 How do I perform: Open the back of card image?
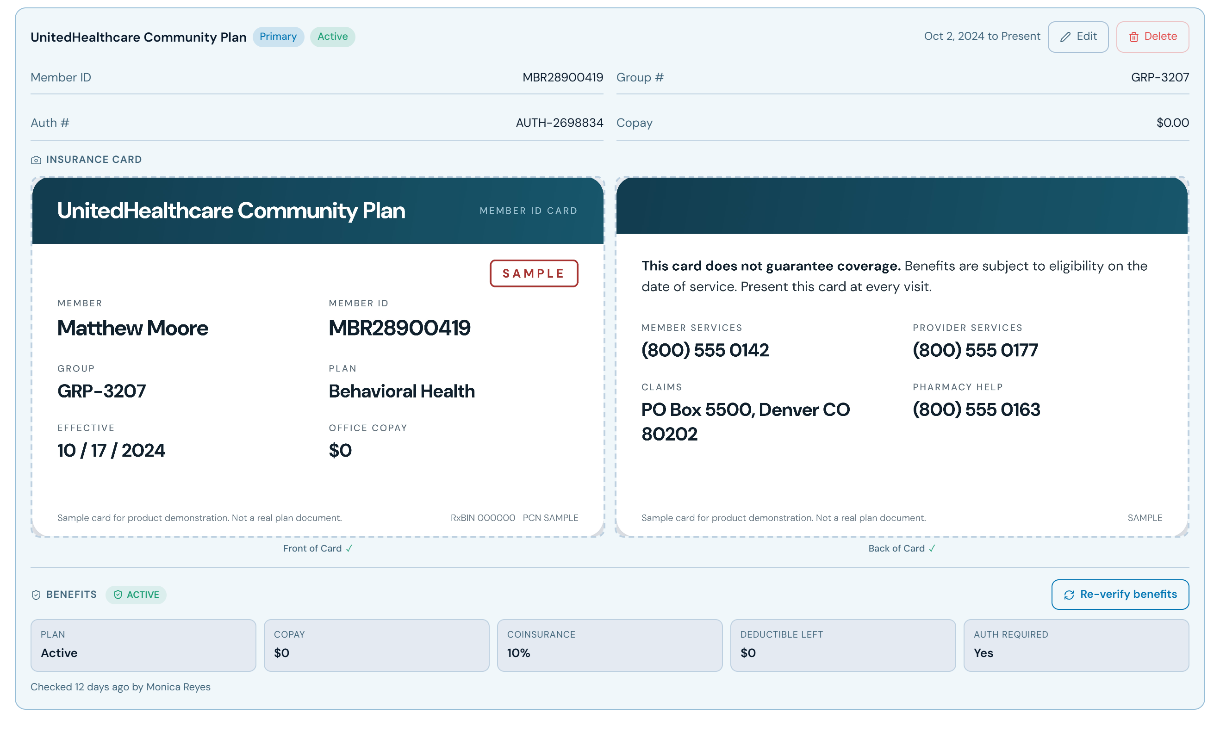point(901,357)
